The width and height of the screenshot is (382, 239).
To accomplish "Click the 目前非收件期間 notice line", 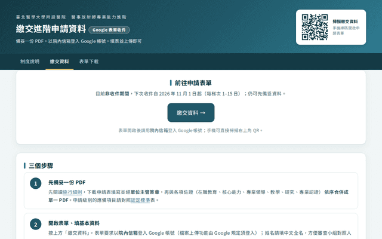I will click(x=191, y=94).
